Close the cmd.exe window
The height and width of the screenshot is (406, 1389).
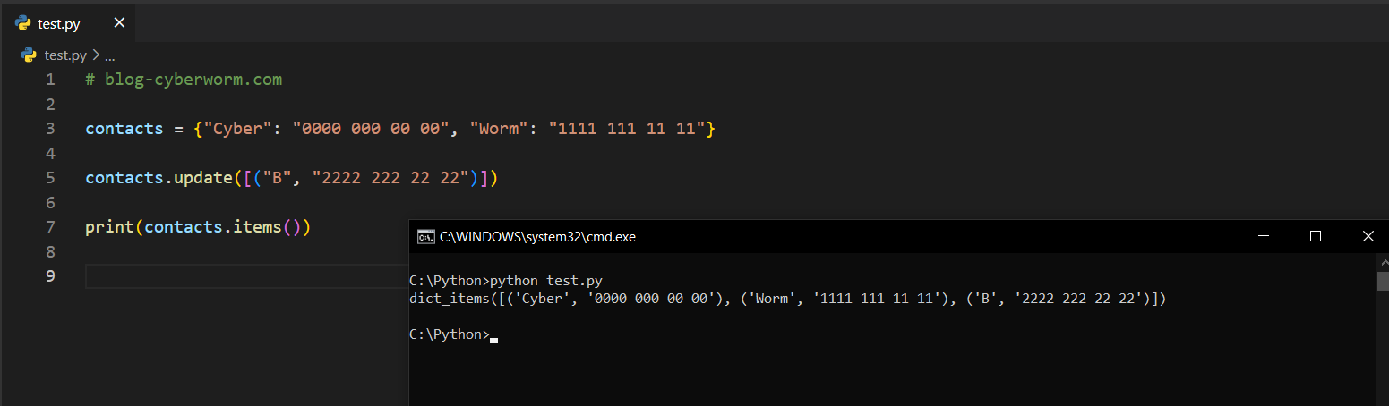pyautogui.click(x=1368, y=236)
